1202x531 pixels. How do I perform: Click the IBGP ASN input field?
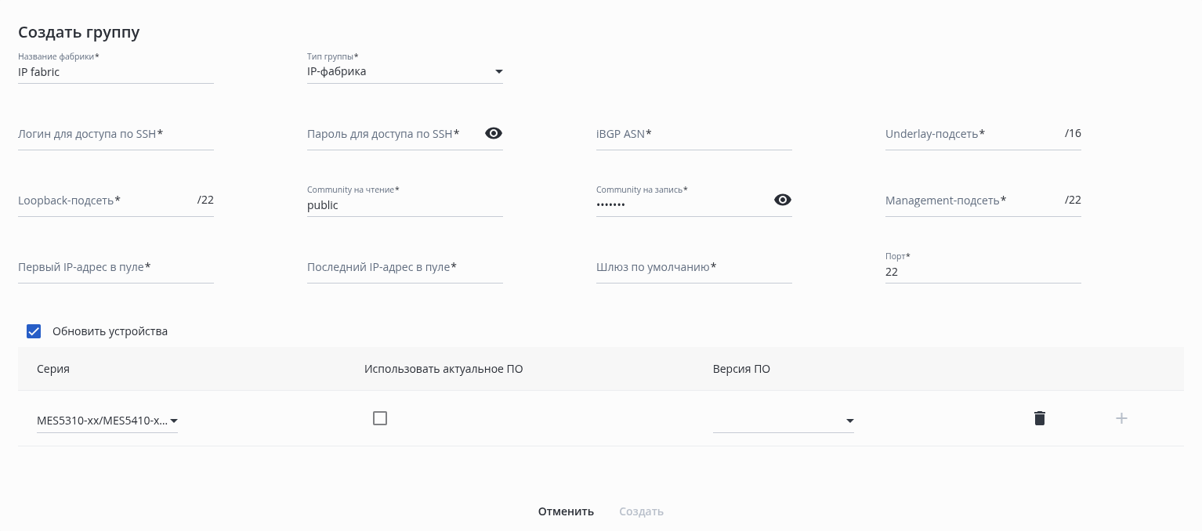(693, 135)
